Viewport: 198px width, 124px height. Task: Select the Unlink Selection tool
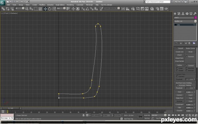[8, 9]
